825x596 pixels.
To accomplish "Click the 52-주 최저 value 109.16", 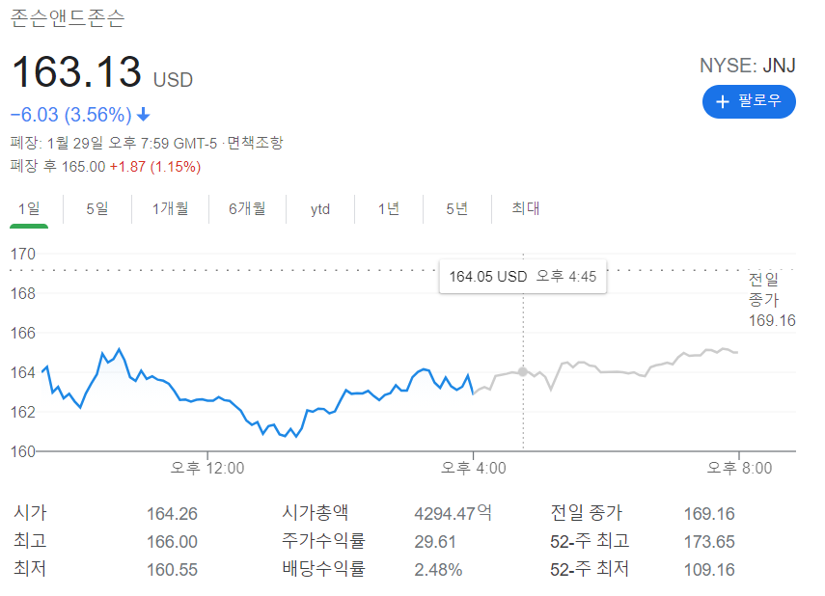I will pos(708,569).
